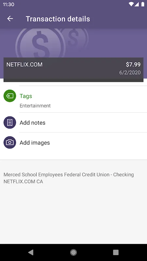Screen dimensions: 147x261
Task: Tap the large dollar coin graphic
Action: pyautogui.click(x=41, y=43)
